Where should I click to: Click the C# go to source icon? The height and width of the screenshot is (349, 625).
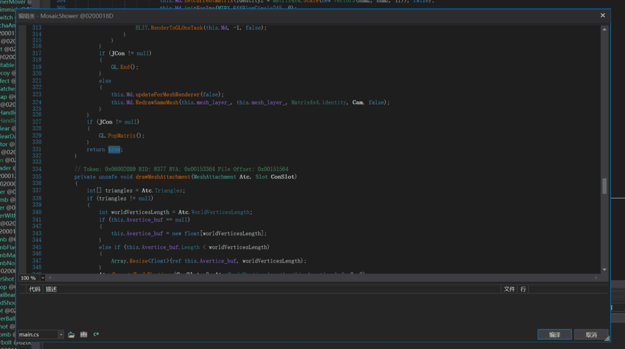click(96, 334)
